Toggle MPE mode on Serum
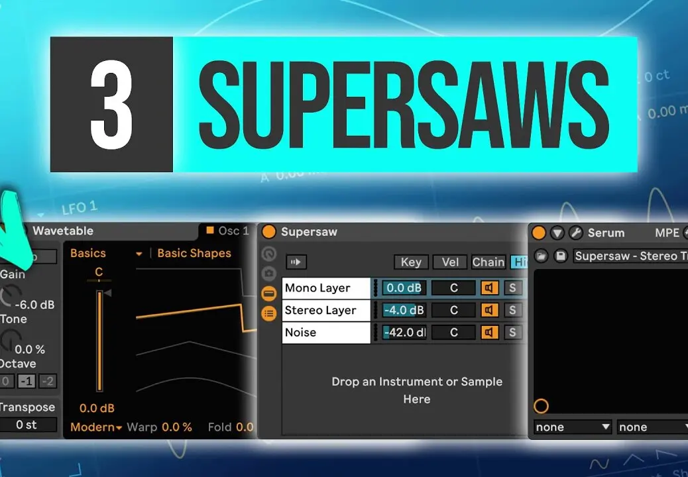The width and height of the screenshot is (688, 477). pos(667,233)
